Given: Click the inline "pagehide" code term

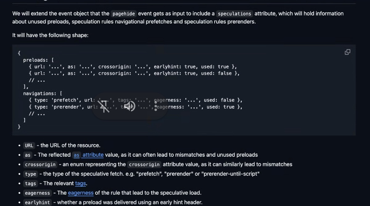Looking at the screenshot, I should (124, 14).
